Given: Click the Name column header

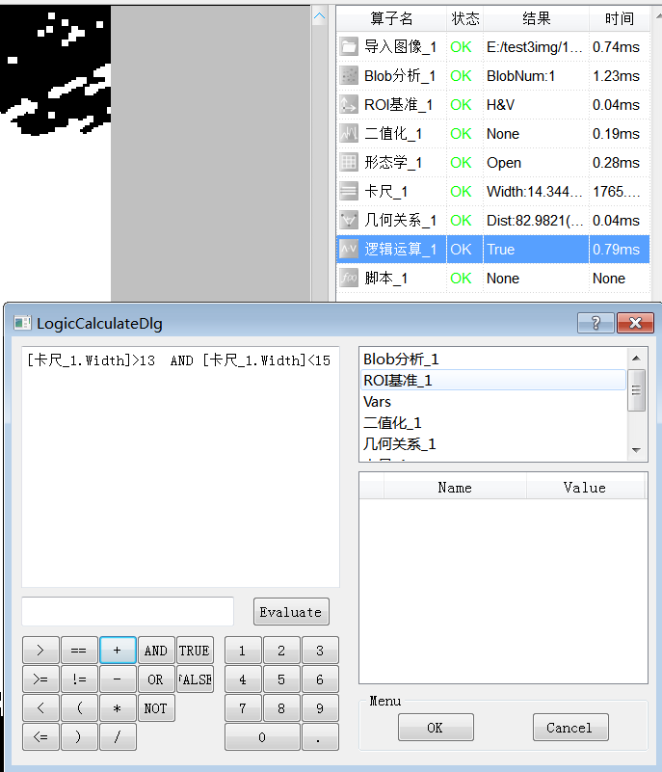Looking at the screenshot, I should click(455, 488).
